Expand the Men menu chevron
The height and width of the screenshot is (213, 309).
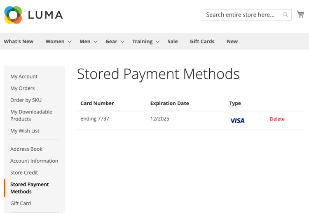[x=96, y=42]
